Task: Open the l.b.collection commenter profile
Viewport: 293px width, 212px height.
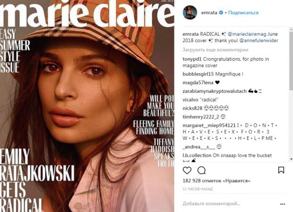Action: click(197, 155)
